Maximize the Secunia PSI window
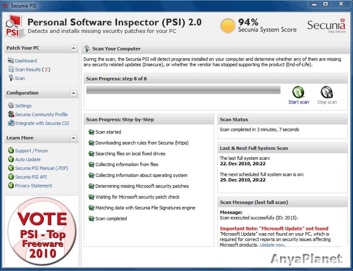This screenshot has height=271, width=353. (x=325, y=4)
